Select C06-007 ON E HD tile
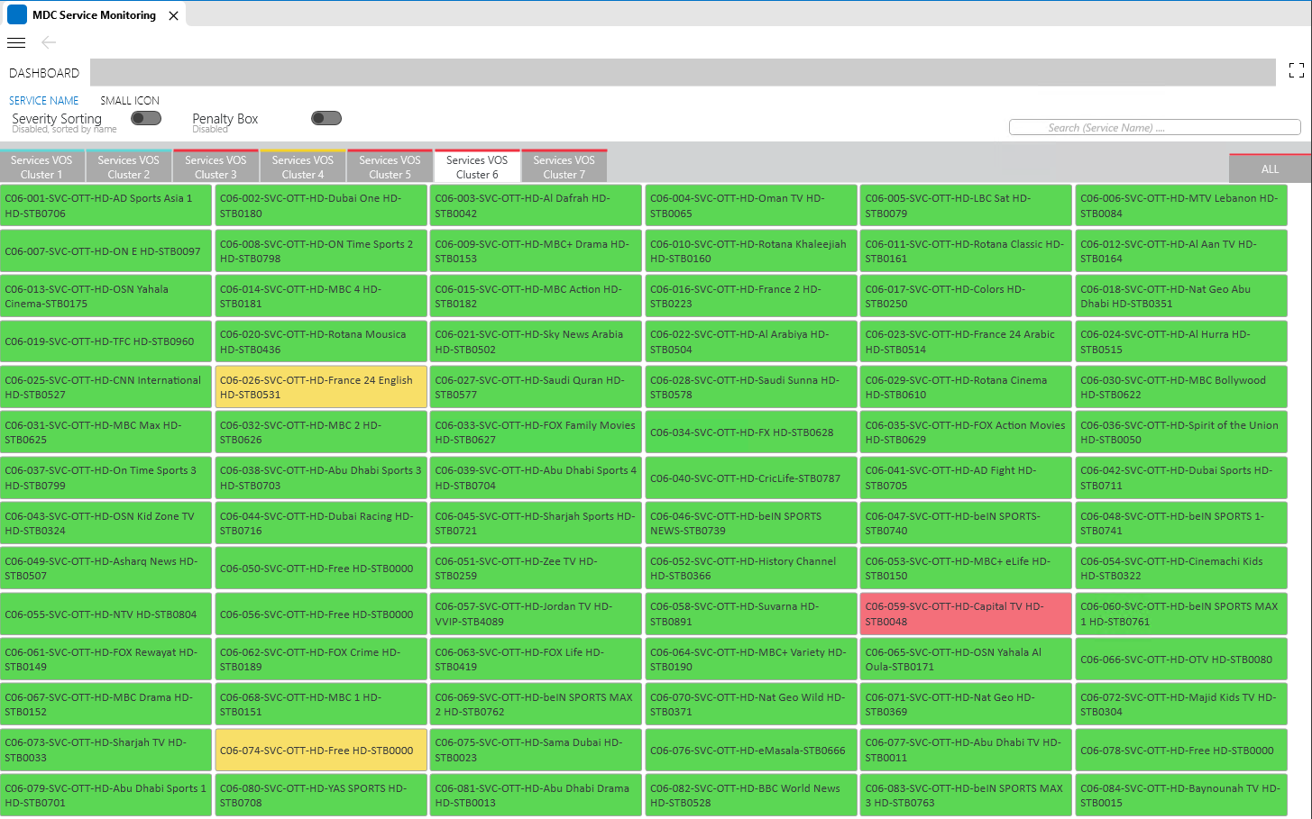 106,250
